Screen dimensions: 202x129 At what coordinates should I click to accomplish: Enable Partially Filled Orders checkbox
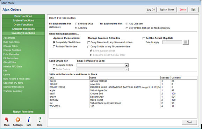pyautogui.click(x=54, y=47)
